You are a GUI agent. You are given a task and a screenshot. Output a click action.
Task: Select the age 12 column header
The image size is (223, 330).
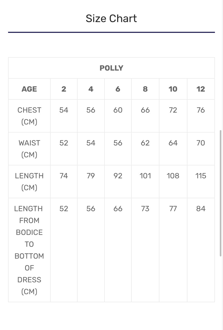pyautogui.click(x=201, y=89)
